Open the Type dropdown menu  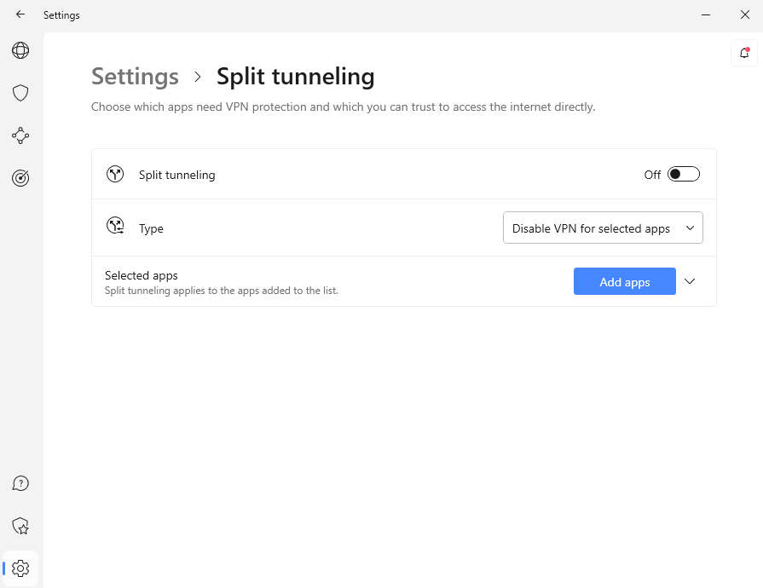click(x=603, y=228)
